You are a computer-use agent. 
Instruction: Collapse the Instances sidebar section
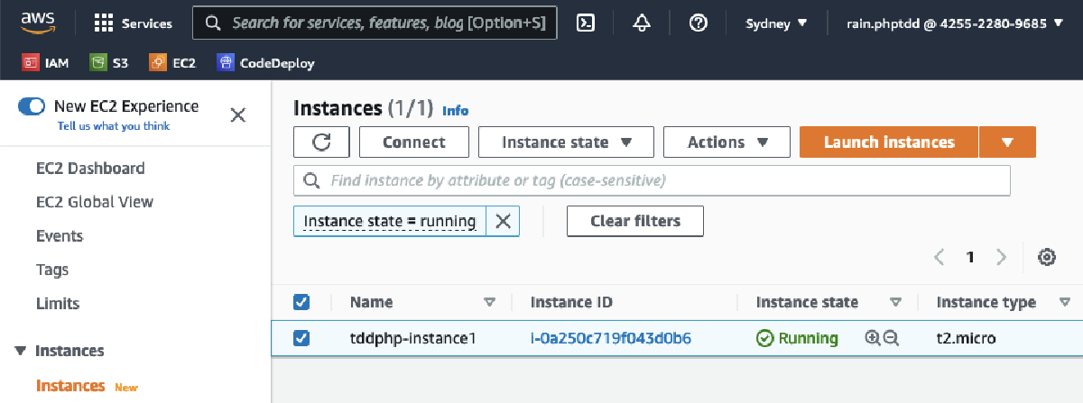[20, 351]
